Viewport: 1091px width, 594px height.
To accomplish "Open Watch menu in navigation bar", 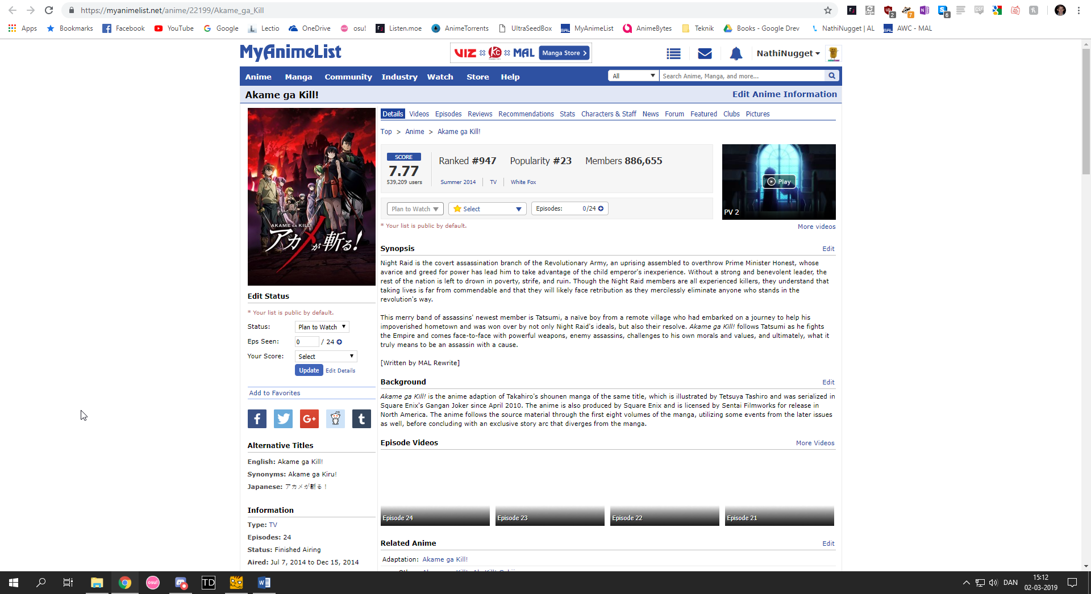I will [x=440, y=77].
